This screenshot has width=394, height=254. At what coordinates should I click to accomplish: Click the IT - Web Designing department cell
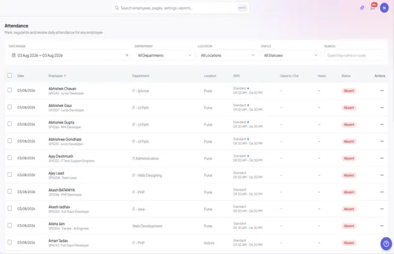coord(147,175)
